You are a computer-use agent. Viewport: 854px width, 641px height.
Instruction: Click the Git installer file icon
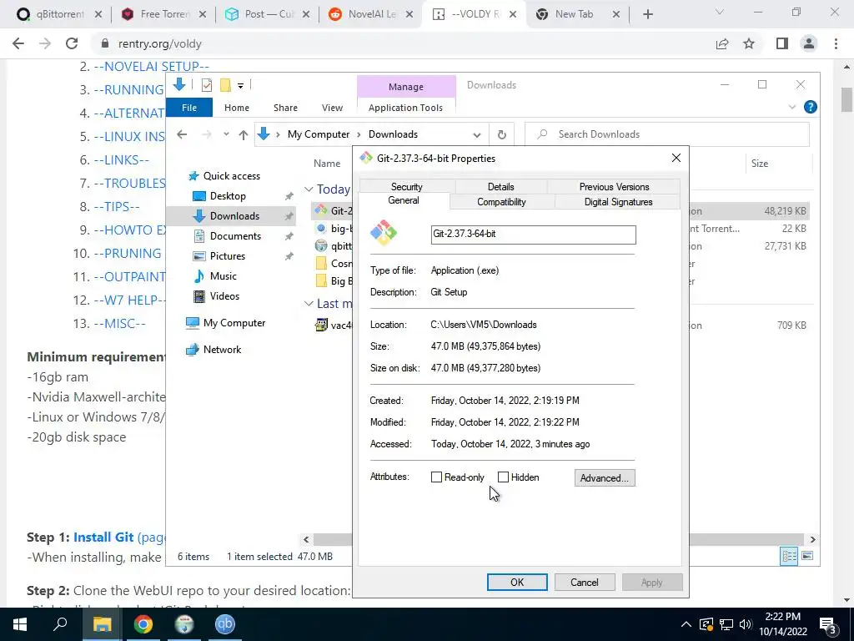pyautogui.click(x=321, y=211)
